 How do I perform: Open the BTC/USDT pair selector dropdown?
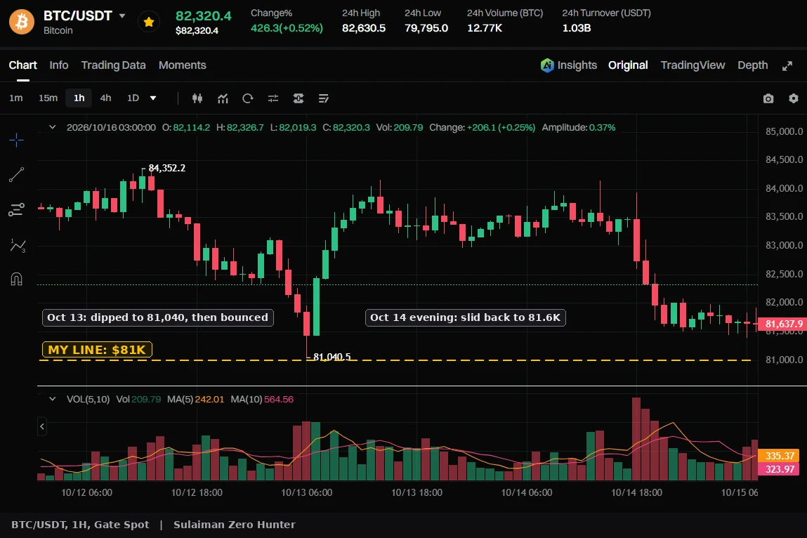coord(122,16)
